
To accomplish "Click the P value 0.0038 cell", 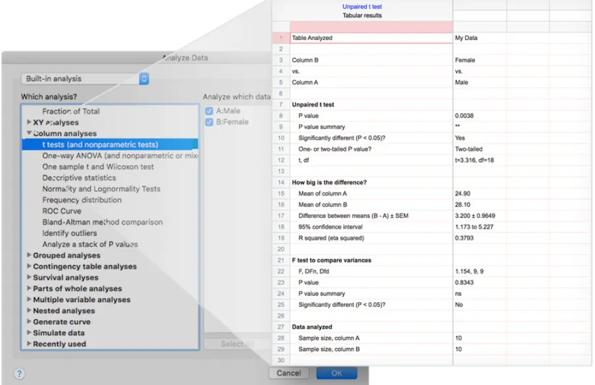I will tap(464, 116).
